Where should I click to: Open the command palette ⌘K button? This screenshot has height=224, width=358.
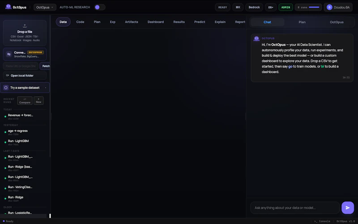238,7
